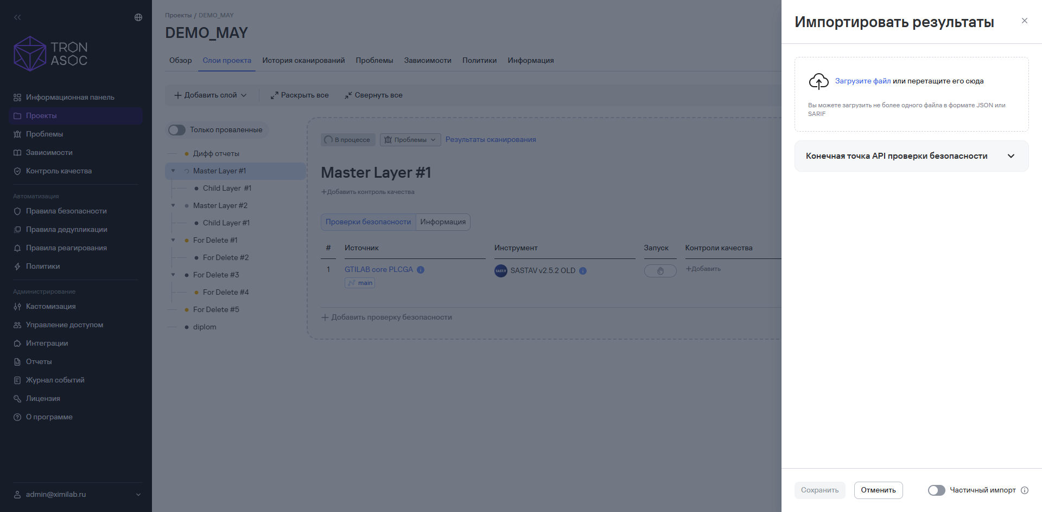Select Информация sub-tab under Master Layer #1
1042x512 pixels.
[443, 222]
